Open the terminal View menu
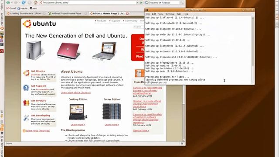 (x=161, y=14)
